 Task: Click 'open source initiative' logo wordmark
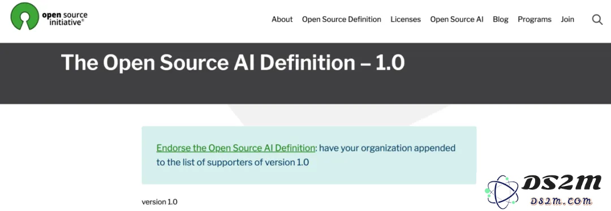(x=64, y=19)
